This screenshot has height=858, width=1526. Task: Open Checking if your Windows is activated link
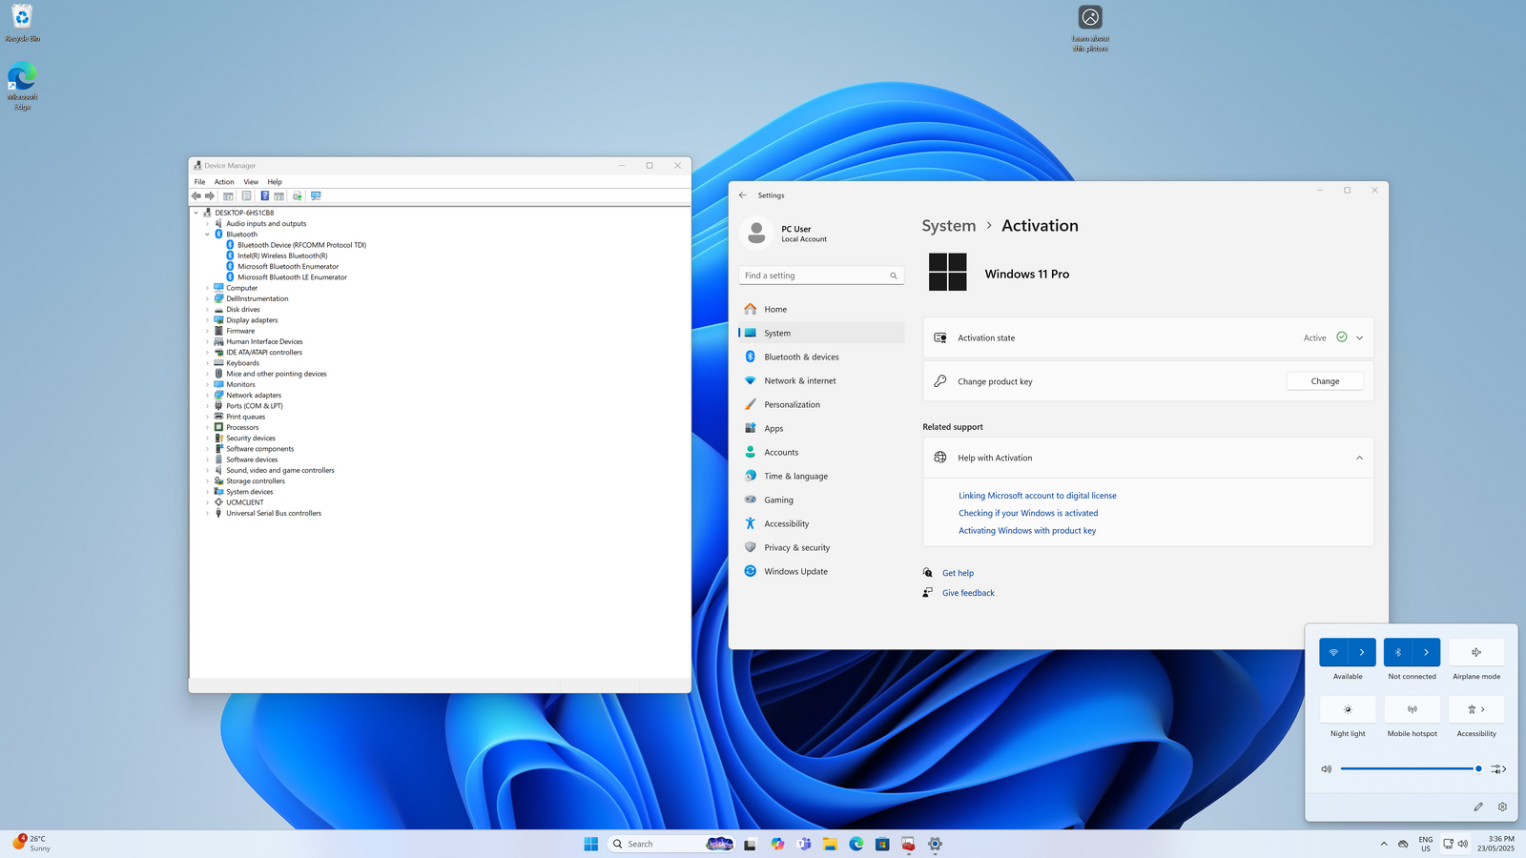pyautogui.click(x=1028, y=513)
